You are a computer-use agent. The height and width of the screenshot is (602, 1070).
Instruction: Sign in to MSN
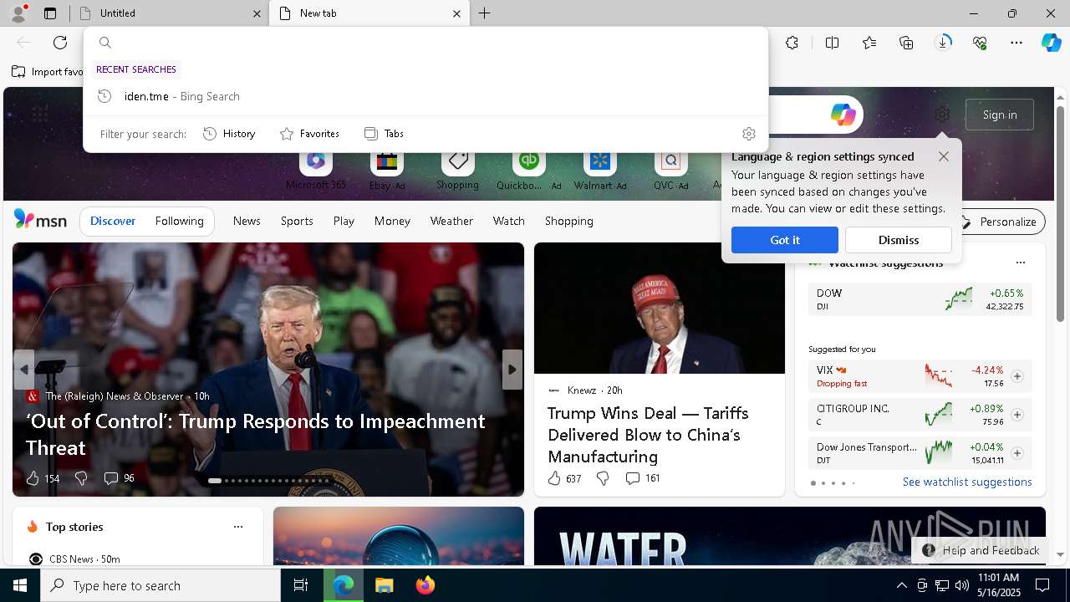[x=1000, y=115]
